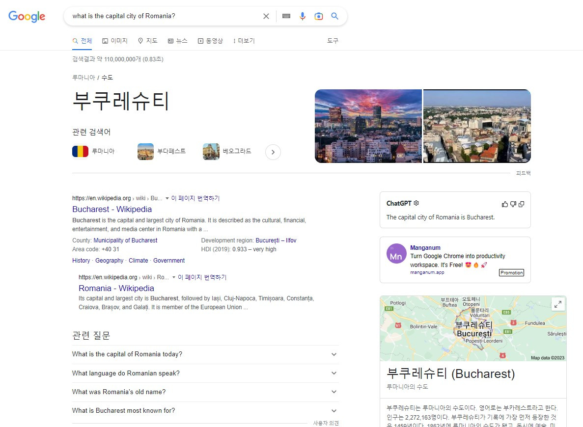Click the keyboard input icon

tap(286, 16)
